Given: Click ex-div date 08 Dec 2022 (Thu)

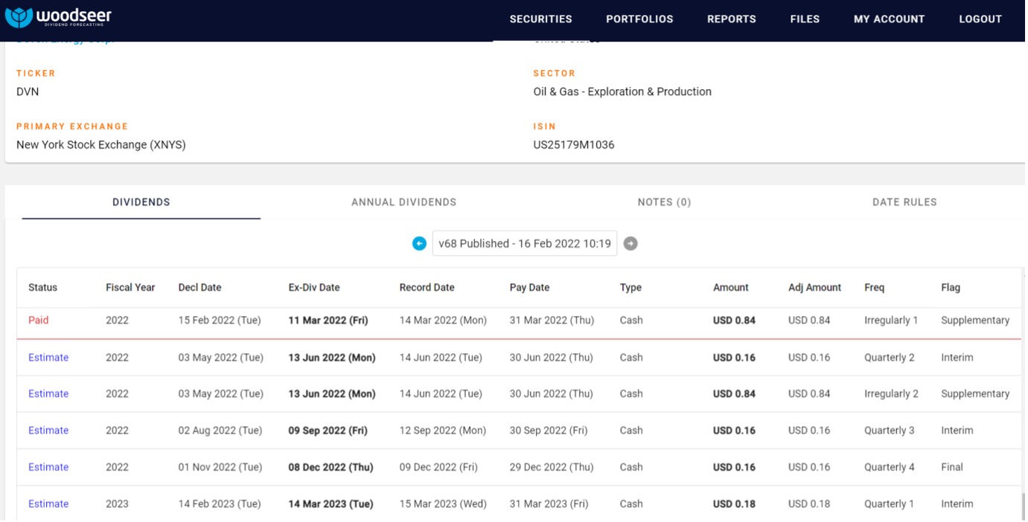Looking at the screenshot, I should click(x=331, y=467).
